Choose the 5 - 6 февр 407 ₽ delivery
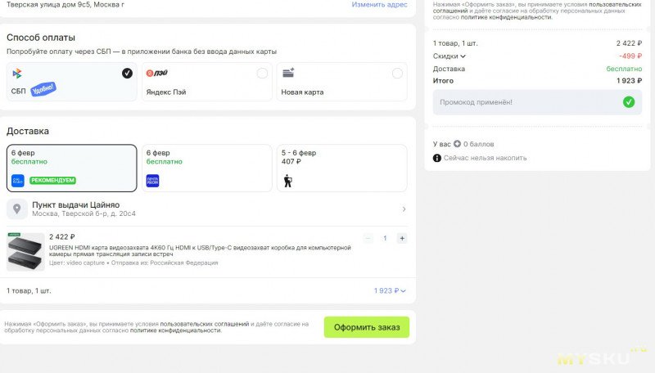The height and width of the screenshot is (373, 655). coord(341,168)
